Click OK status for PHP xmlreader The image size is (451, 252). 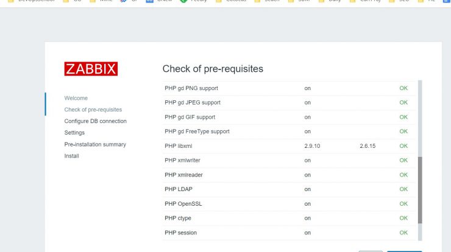[x=403, y=175]
